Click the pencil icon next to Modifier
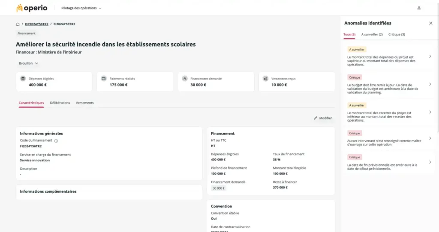 (316, 118)
